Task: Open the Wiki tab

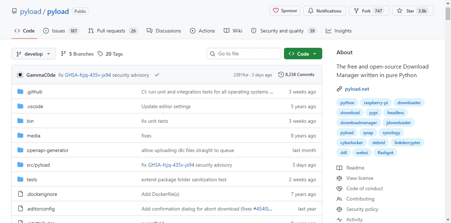Action: tap(233, 31)
